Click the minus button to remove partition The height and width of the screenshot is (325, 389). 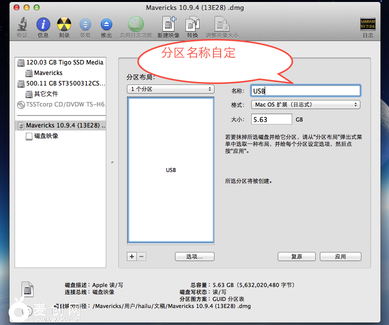pyautogui.click(x=141, y=256)
